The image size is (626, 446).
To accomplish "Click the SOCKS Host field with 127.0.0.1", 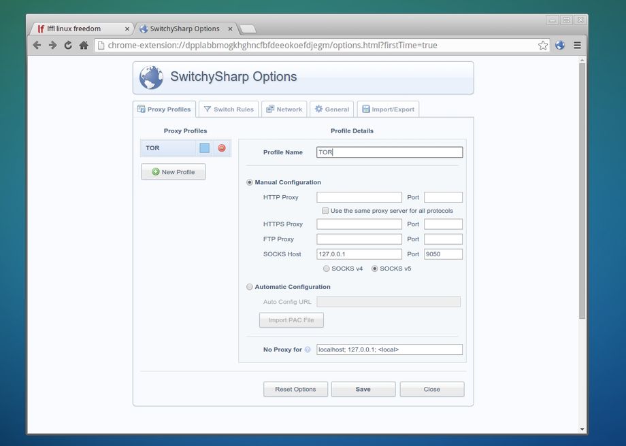I will click(359, 254).
